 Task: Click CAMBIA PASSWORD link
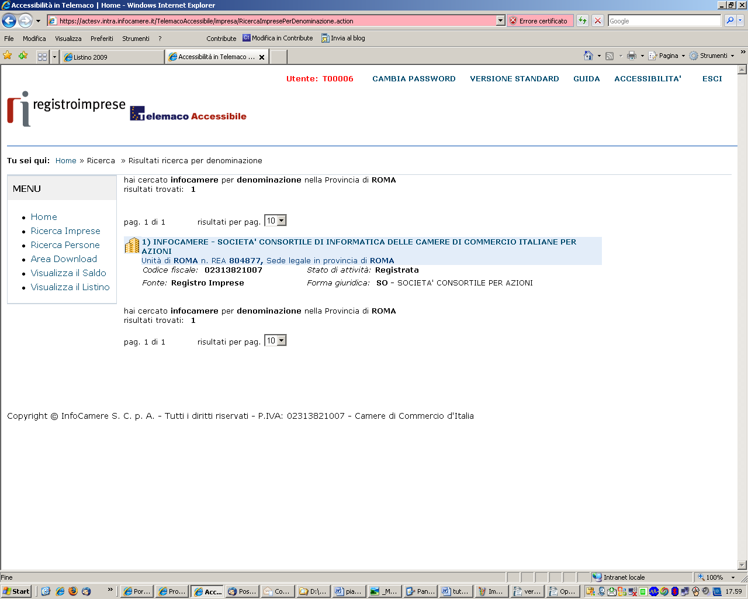point(414,79)
